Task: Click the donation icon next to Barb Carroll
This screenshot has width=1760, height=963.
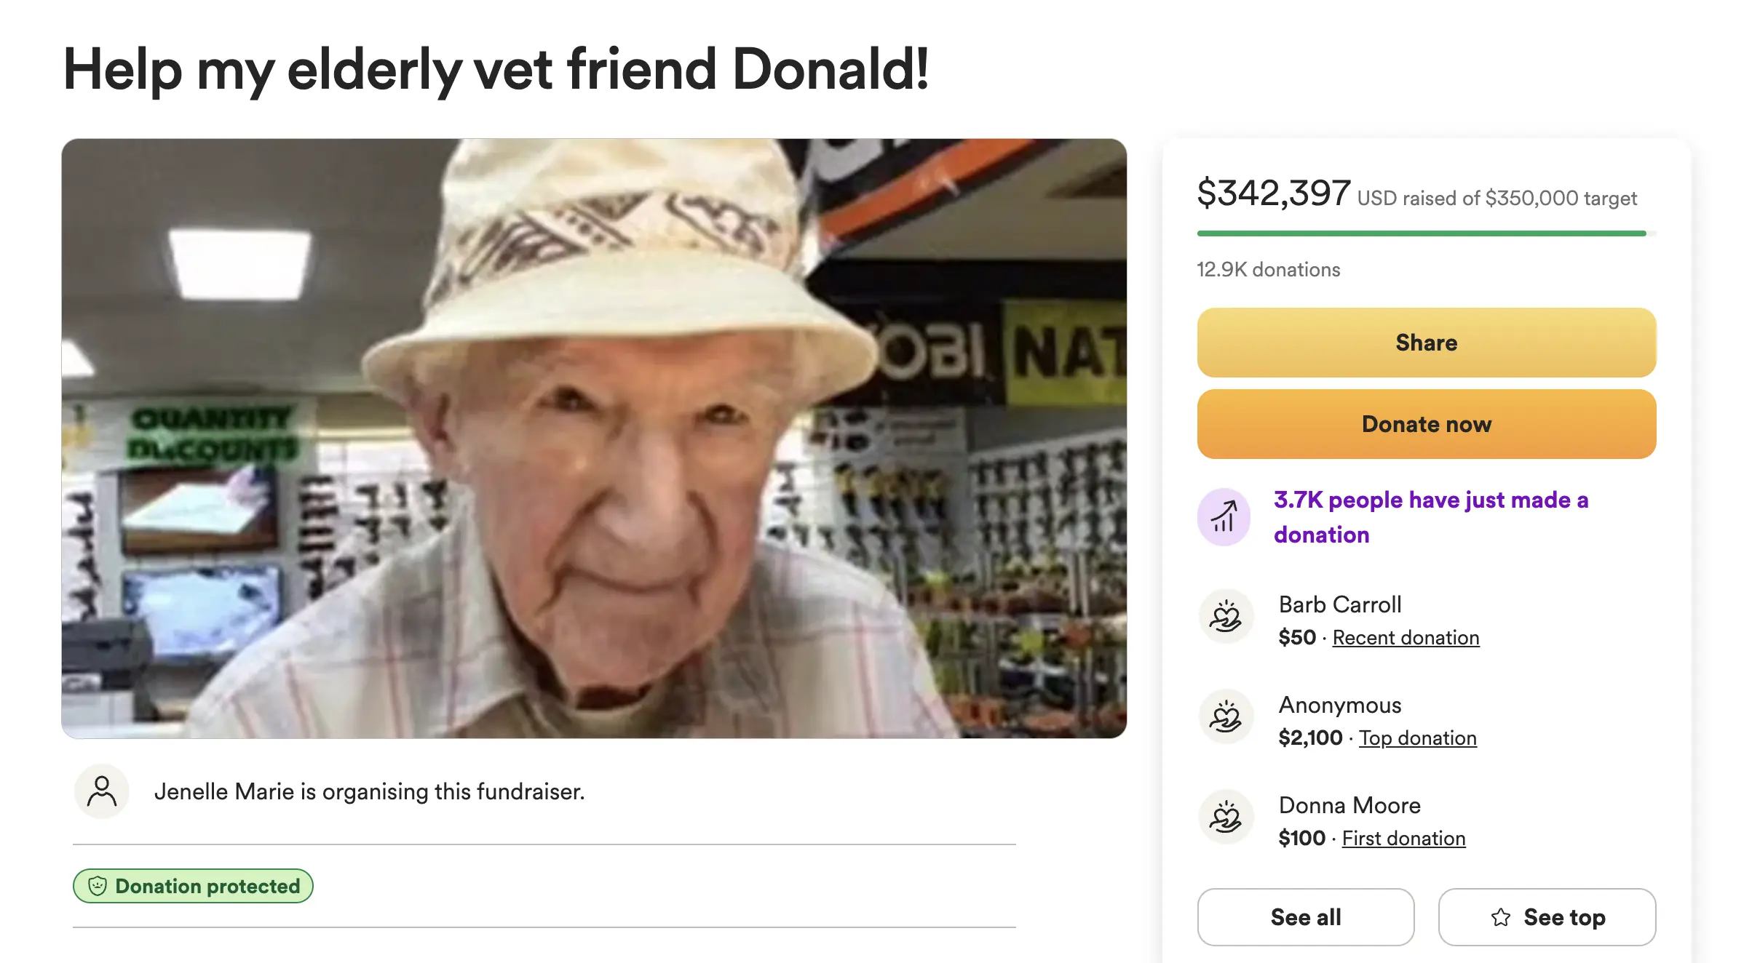Action: (1226, 617)
